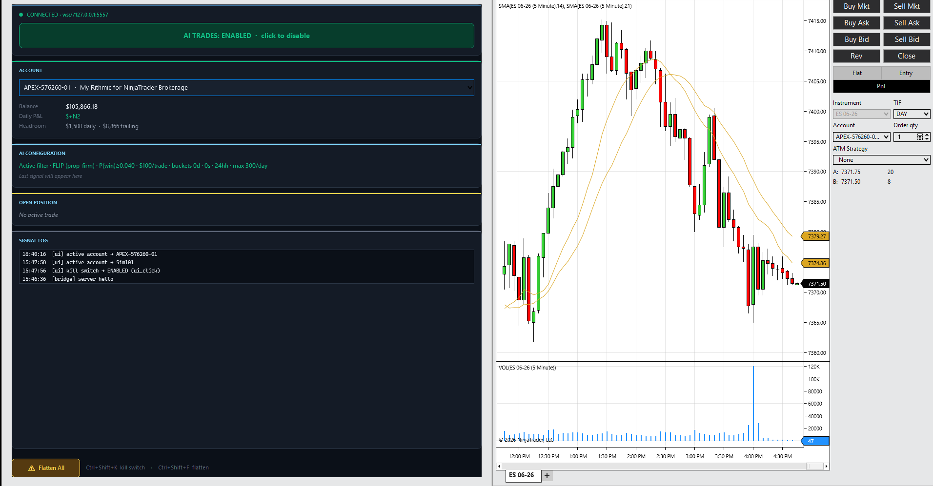Click the Buy Bid button
Viewport: 933px width, 486px height.
(x=856, y=39)
